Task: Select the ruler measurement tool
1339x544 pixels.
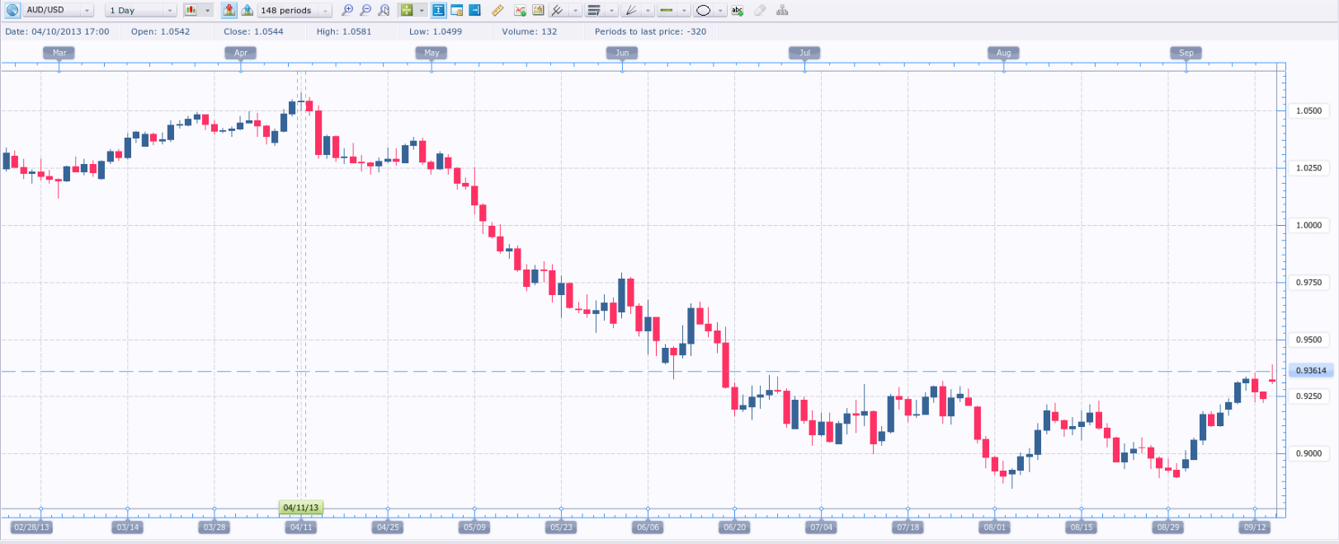Action: [497, 10]
